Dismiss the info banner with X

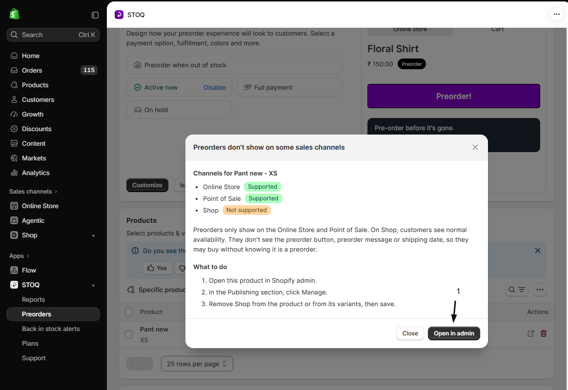point(538,251)
